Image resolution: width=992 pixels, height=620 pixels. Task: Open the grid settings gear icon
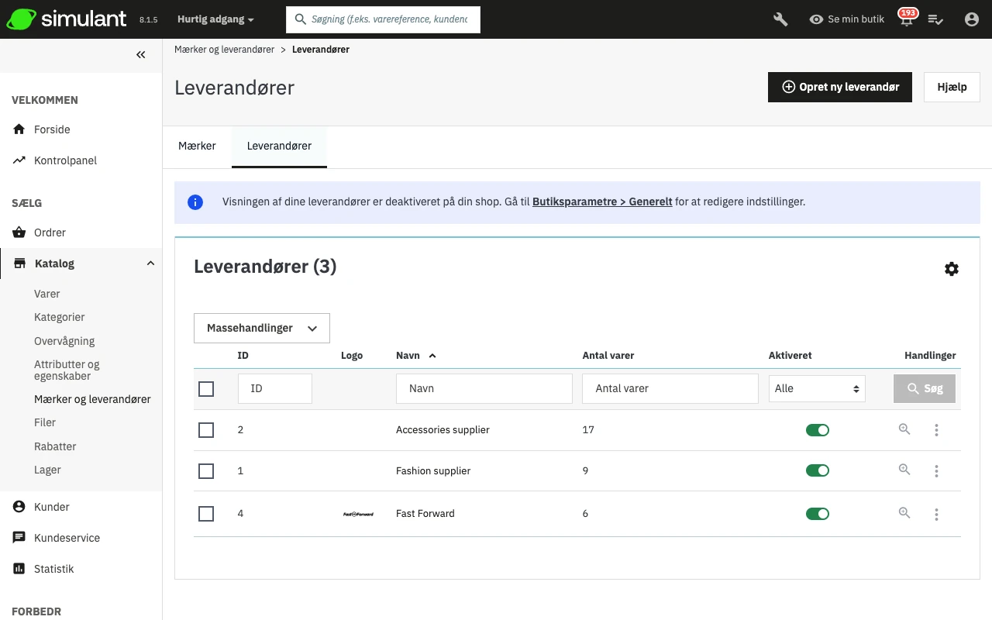point(952,269)
